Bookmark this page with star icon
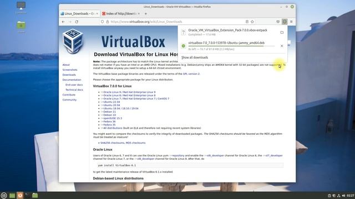This screenshot has width=355, height=199. pos(252,22)
